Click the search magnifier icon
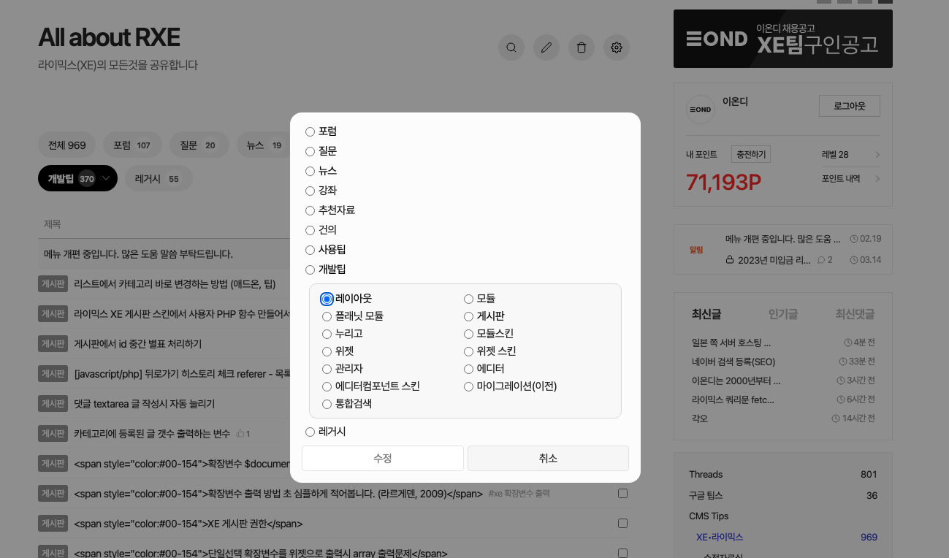This screenshot has height=558, width=949. [511, 47]
